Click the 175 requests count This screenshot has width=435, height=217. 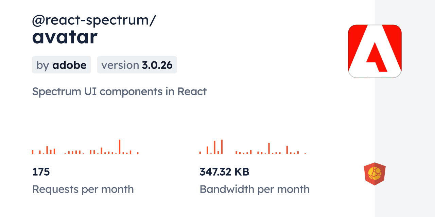coord(41,172)
